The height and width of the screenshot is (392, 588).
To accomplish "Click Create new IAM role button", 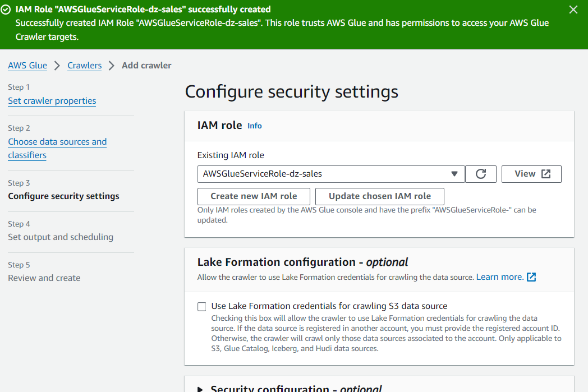I will [254, 196].
